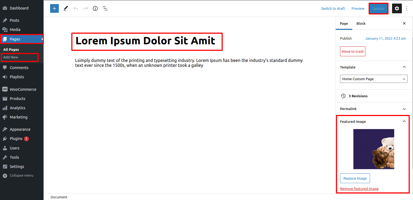Expand the Permalink section

pos(373,109)
